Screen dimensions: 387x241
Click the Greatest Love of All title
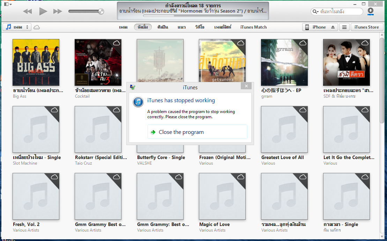click(283, 157)
